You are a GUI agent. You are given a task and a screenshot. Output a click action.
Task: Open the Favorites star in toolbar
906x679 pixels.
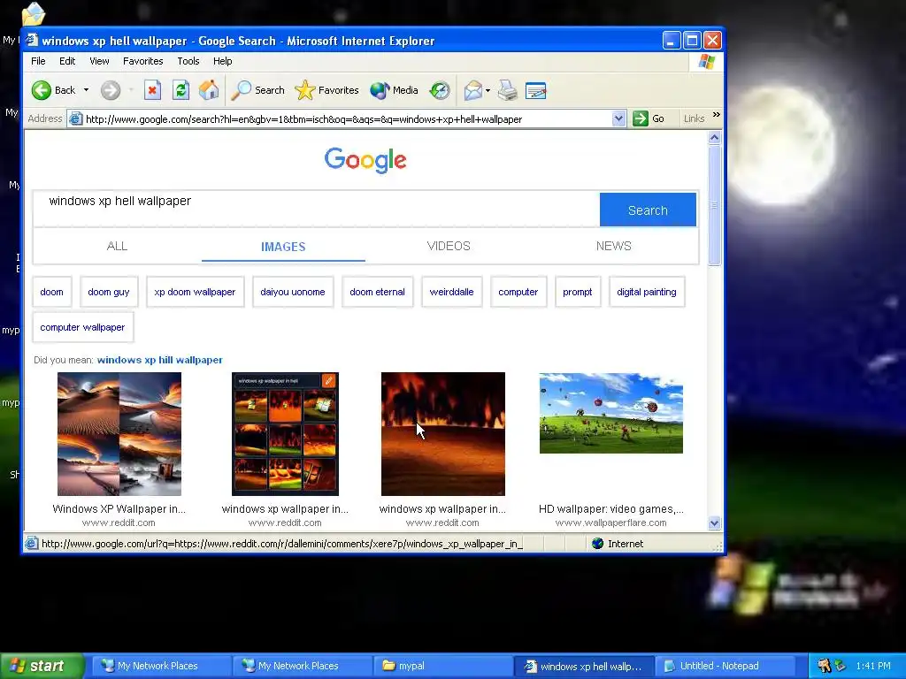pos(326,90)
